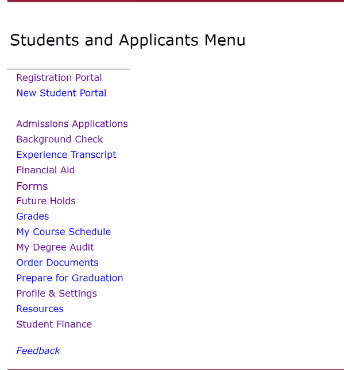Open the Financial Aid page
This screenshot has width=344, height=370.
click(x=45, y=170)
